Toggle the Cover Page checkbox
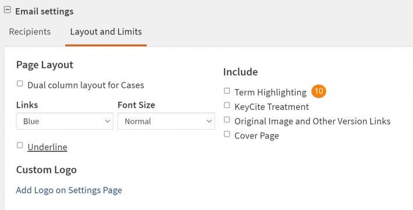413x210 pixels. (227, 134)
